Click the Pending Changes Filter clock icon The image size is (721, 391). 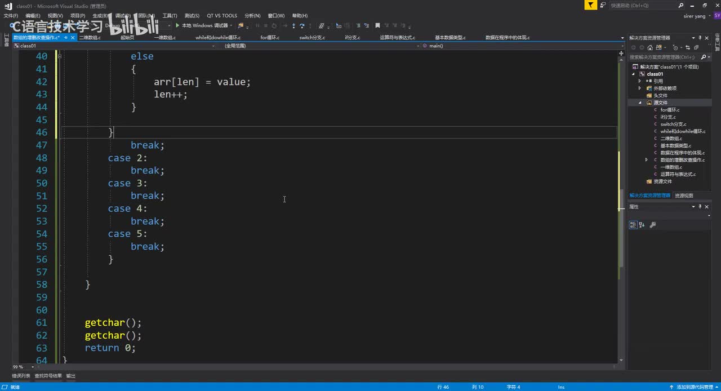pos(675,48)
